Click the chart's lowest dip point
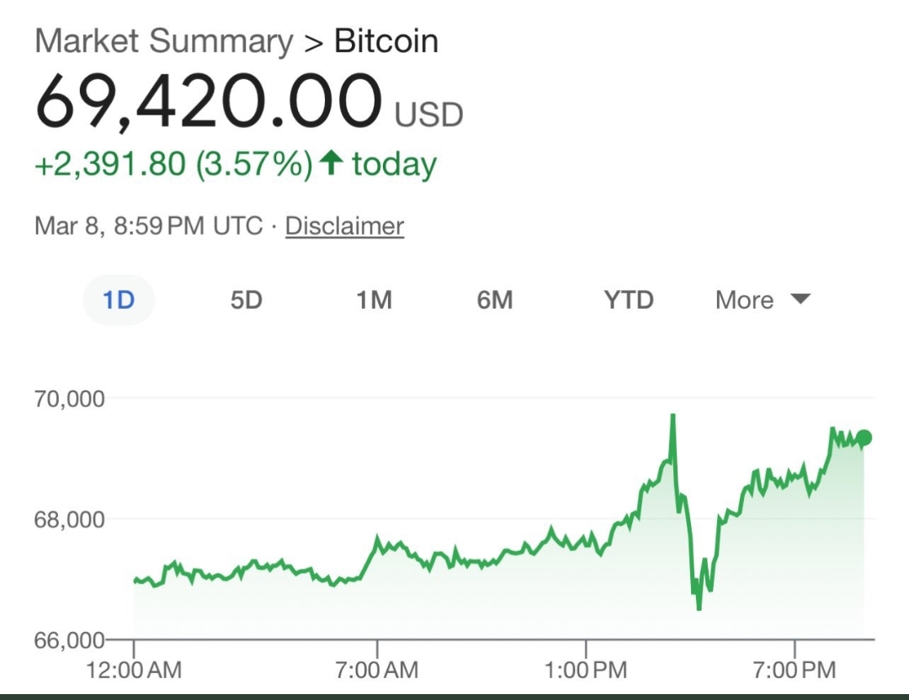This screenshot has width=909, height=700. [699, 607]
